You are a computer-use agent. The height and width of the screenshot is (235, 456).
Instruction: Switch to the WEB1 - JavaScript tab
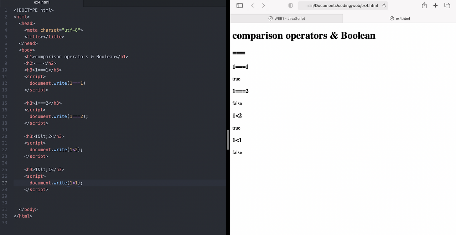click(286, 18)
